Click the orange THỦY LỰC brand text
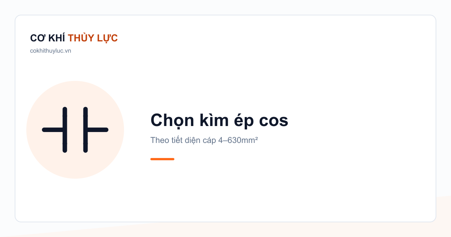The image size is (451, 237). coord(93,38)
